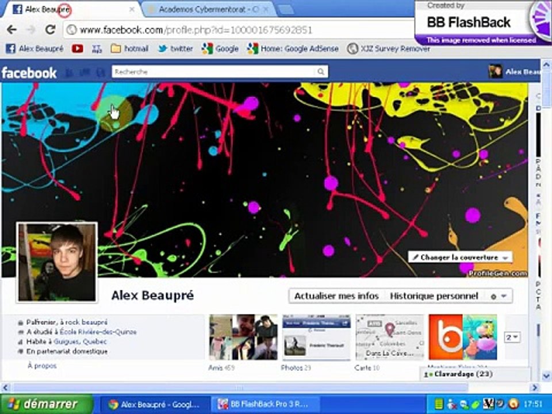Click the search magnifier icon
The image size is (552, 414).
[x=321, y=72]
